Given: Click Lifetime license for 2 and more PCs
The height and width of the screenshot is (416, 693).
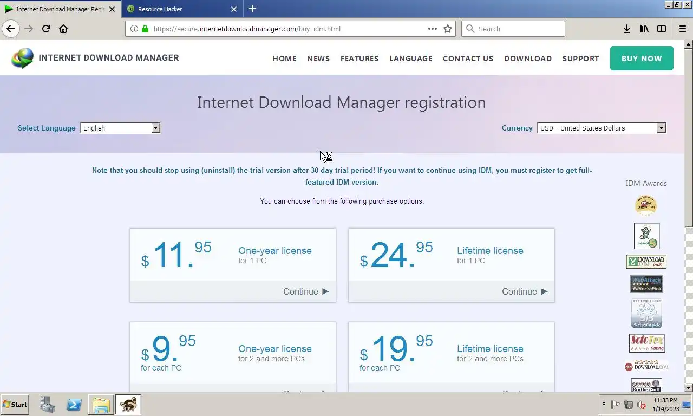Looking at the screenshot, I should [x=490, y=353].
